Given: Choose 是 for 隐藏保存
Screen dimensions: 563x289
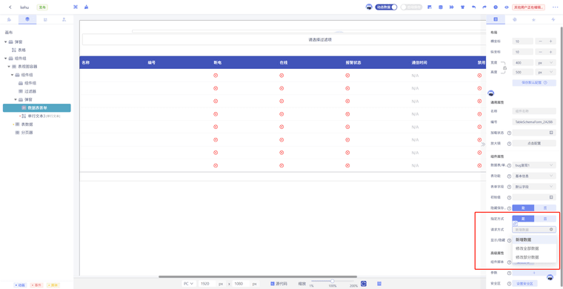Looking at the screenshot, I should 523,208.
